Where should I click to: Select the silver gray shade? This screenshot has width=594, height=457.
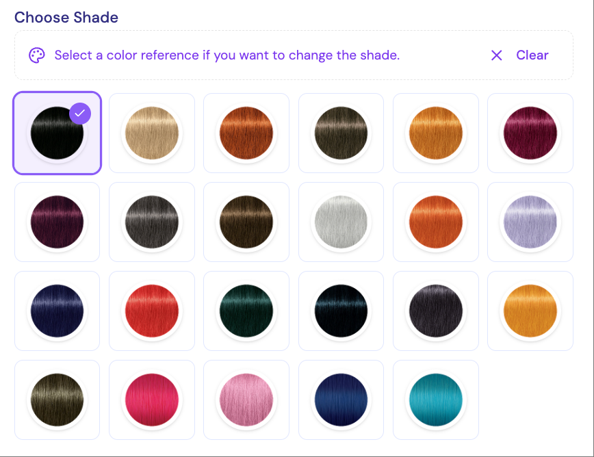[341, 222]
